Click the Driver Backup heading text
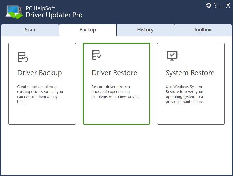Image resolution: width=233 pixels, height=176 pixels. 40,73
